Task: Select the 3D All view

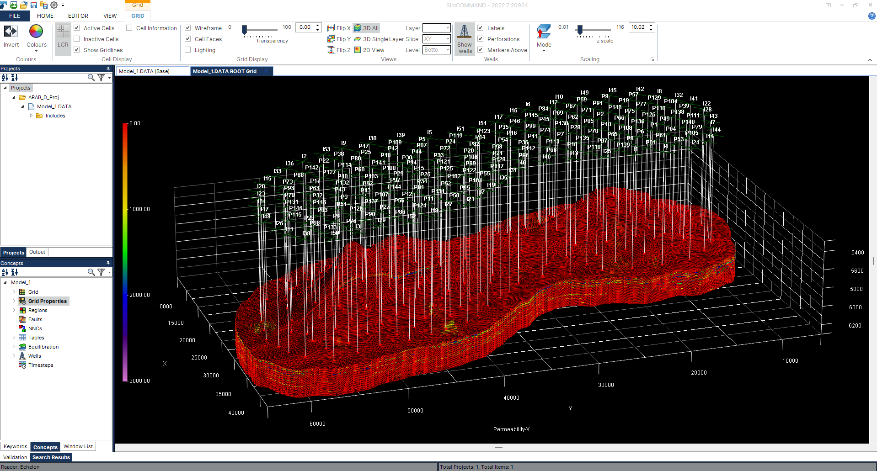Action: coord(366,28)
